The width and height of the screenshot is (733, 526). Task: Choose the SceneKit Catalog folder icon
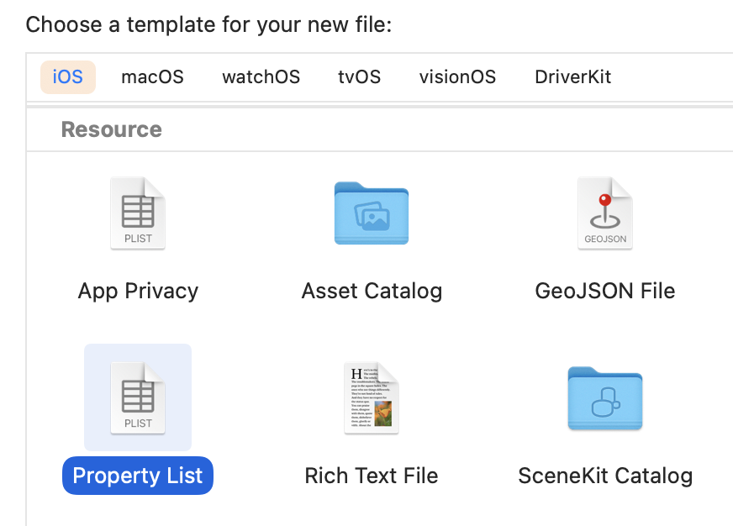pyautogui.click(x=605, y=397)
